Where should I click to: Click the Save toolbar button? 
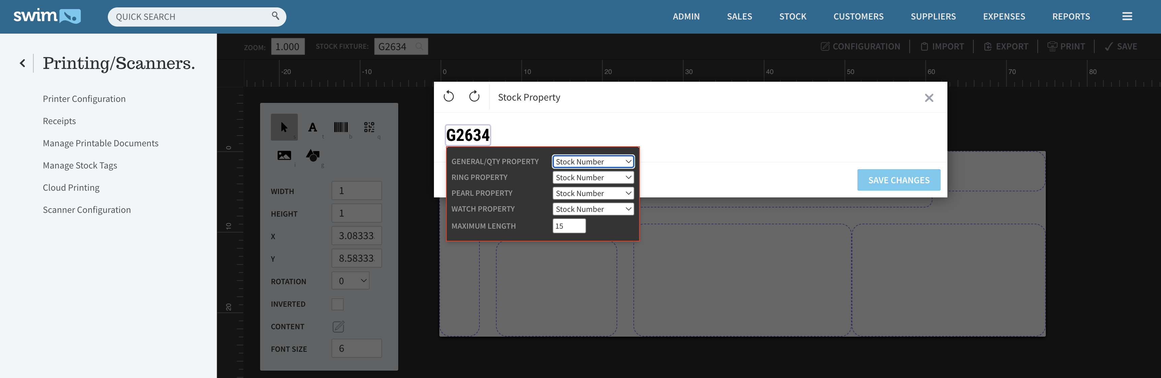pyautogui.click(x=1121, y=46)
